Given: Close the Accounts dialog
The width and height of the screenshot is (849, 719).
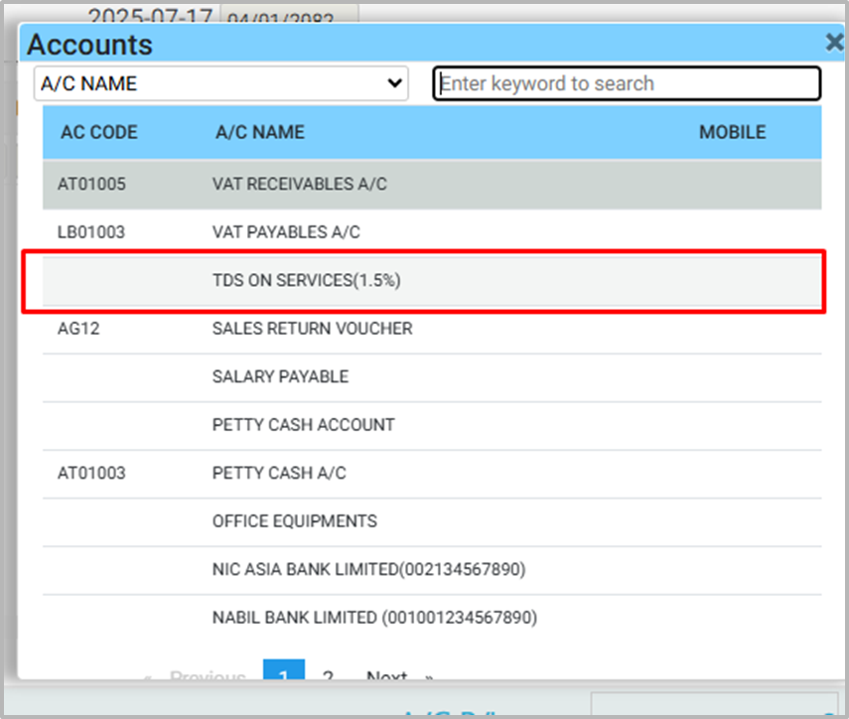Looking at the screenshot, I should click(835, 43).
